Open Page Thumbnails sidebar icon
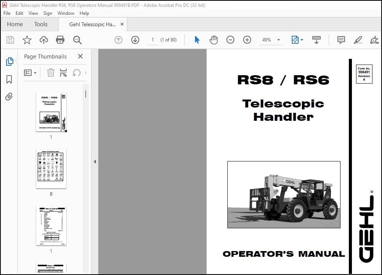Image resolution: width=382 pixels, height=275 pixels. (x=10, y=62)
